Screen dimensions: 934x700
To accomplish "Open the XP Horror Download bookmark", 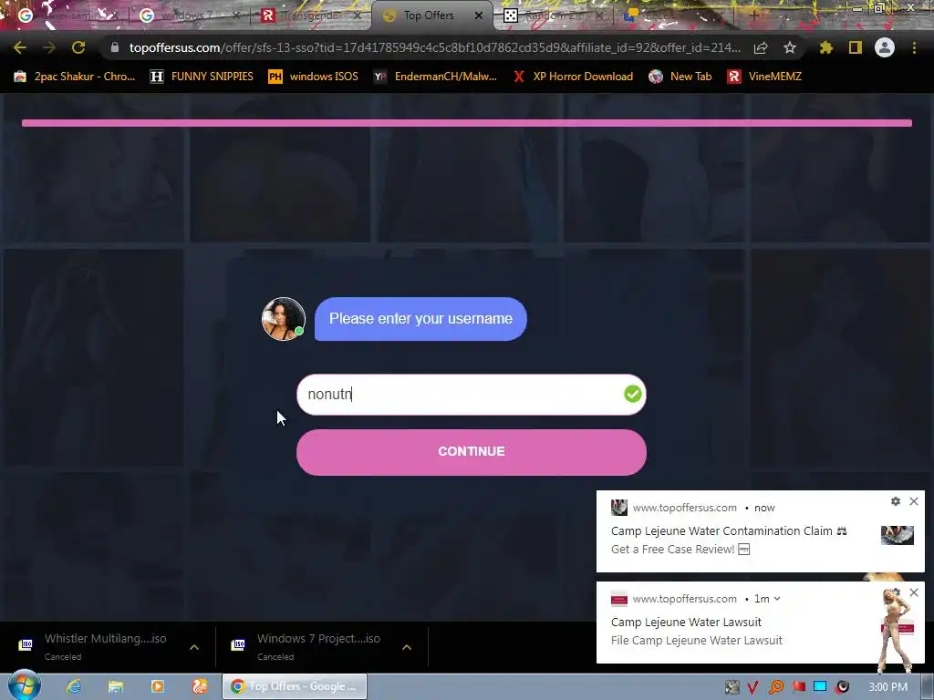I will pos(573,77).
